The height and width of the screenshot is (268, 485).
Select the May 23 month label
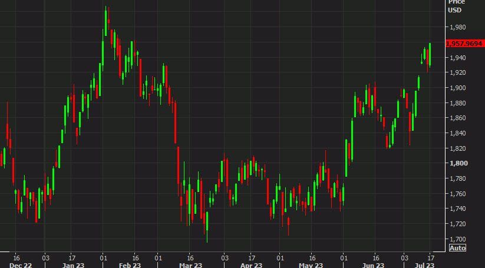point(311,265)
